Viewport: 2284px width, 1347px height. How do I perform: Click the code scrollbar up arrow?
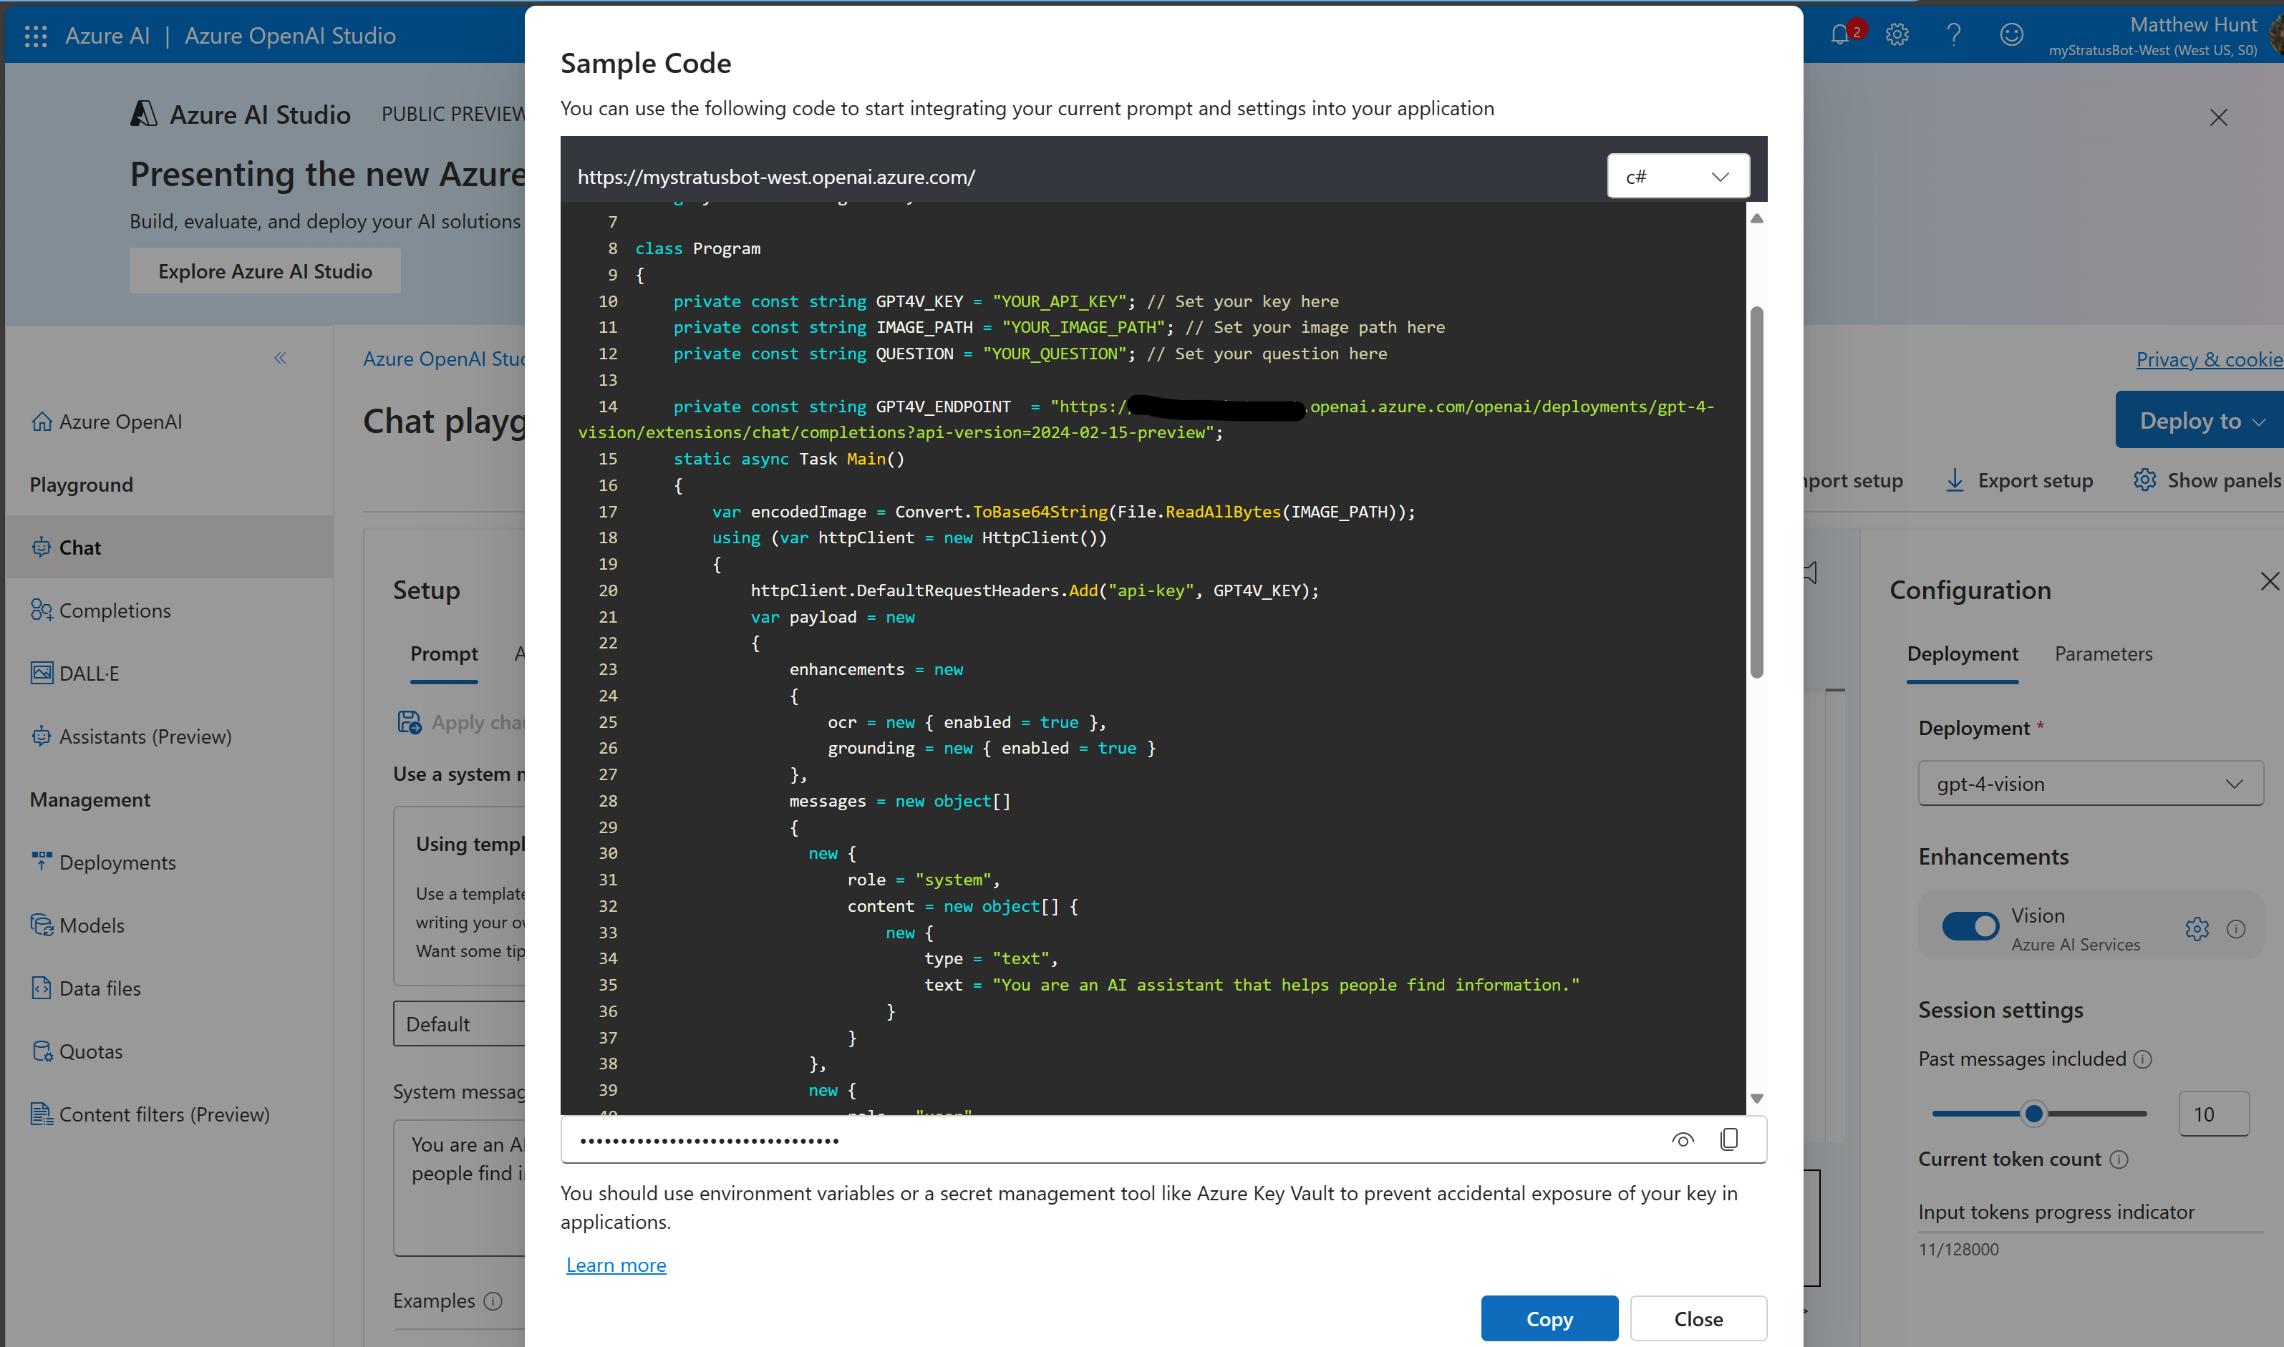pyautogui.click(x=1756, y=218)
